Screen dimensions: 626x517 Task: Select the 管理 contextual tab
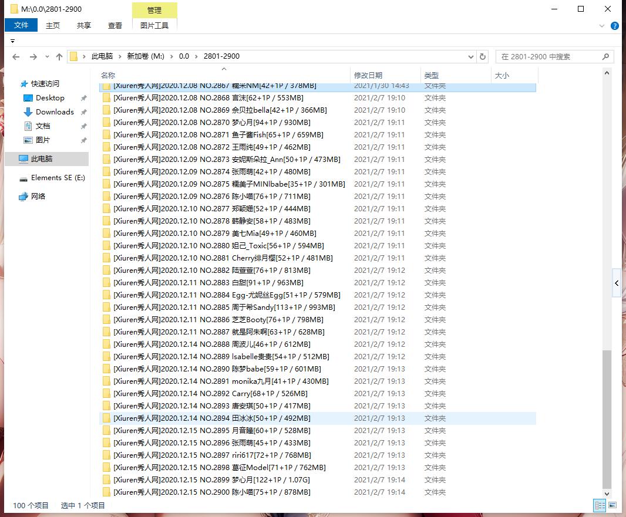pyautogui.click(x=154, y=11)
